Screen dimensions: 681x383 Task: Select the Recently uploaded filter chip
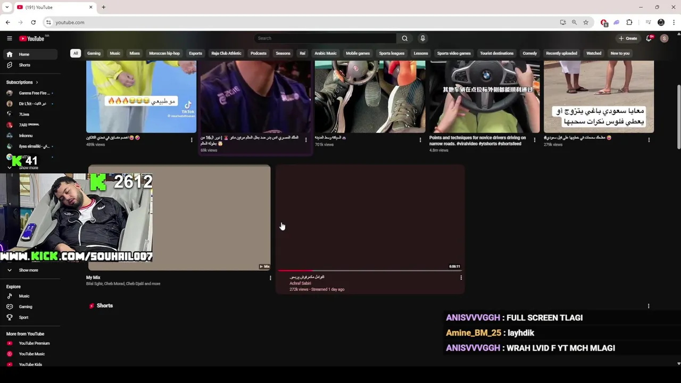tap(561, 53)
